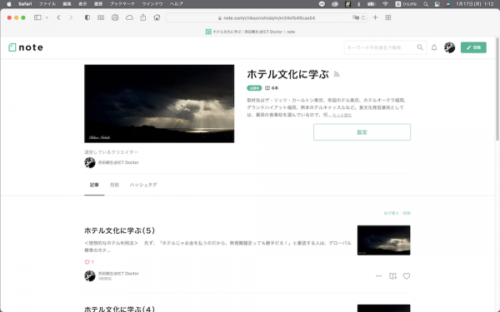Go to the note home logo
The height and width of the screenshot is (312, 500).
[x=26, y=47]
